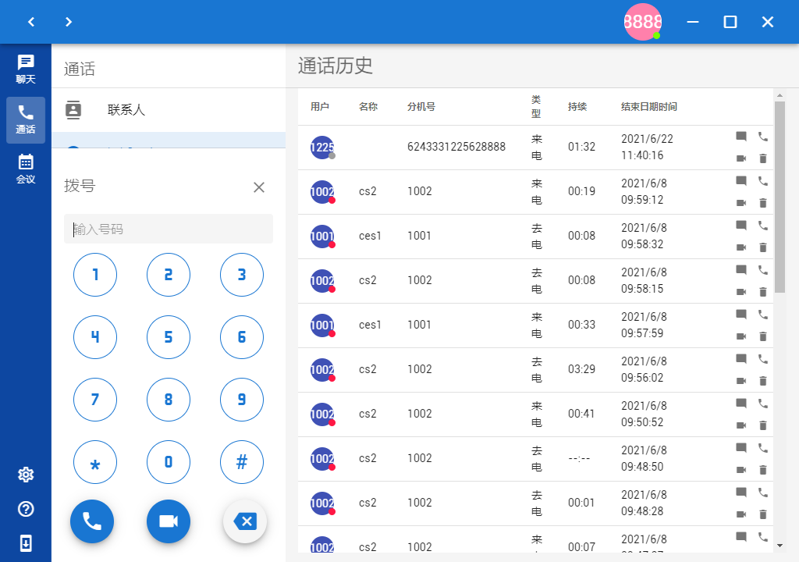Image resolution: width=799 pixels, height=562 pixels.
Task: Open chat with the 1225 call record
Action: tap(741, 136)
